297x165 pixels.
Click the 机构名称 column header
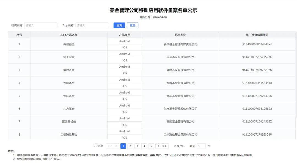(x=180, y=35)
